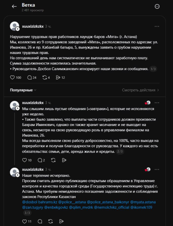The height and width of the screenshot is (226, 173).
Task: Repost the second post of the thread
Action: [53, 160]
